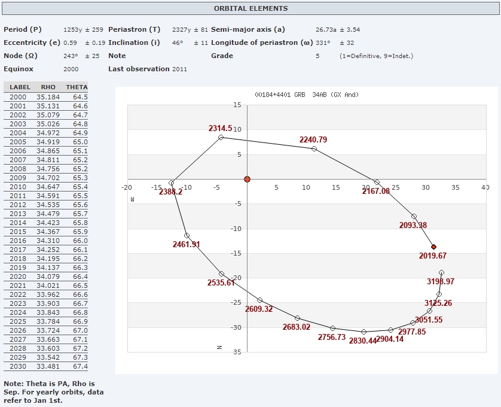Click the red 2019.67 orbit point
Image resolution: width=501 pixels, height=407 pixels.
433,247
